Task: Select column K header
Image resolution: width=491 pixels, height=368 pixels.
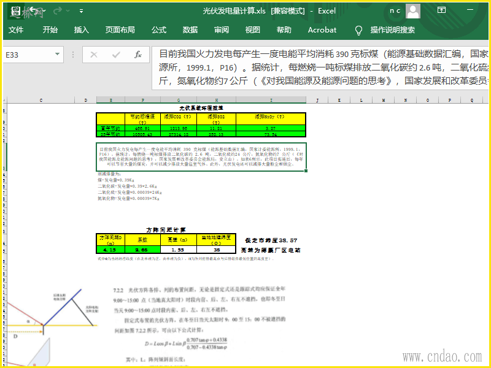Action: [339, 100]
